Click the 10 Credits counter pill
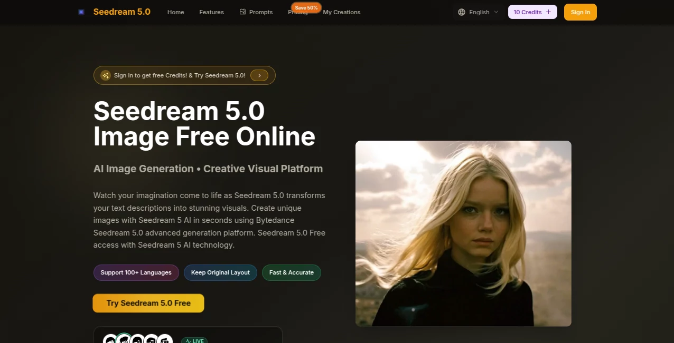The width and height of the screenshot is (674, 343). pyautogui.click(x=528, y=12)
